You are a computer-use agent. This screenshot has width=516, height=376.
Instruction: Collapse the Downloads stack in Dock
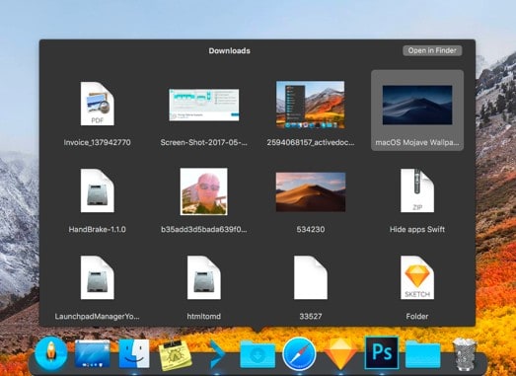pos(258,354)
